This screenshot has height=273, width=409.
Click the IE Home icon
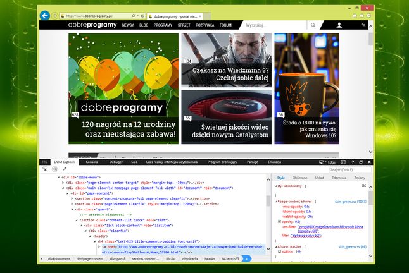tap(355, 16)
